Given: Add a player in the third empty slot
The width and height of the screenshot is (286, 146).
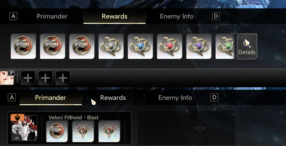Looking at the screenshot, I should 63,78.
